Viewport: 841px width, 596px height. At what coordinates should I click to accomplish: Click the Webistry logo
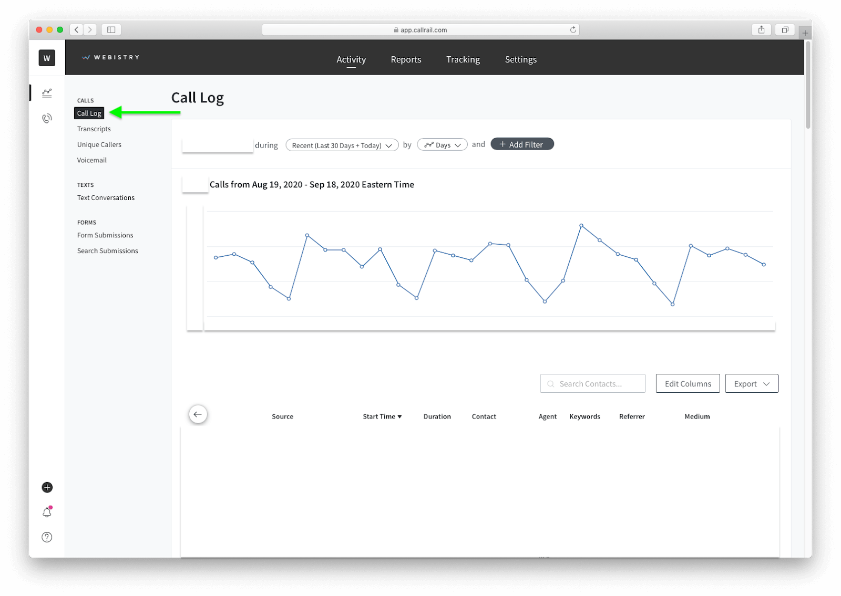110,57
